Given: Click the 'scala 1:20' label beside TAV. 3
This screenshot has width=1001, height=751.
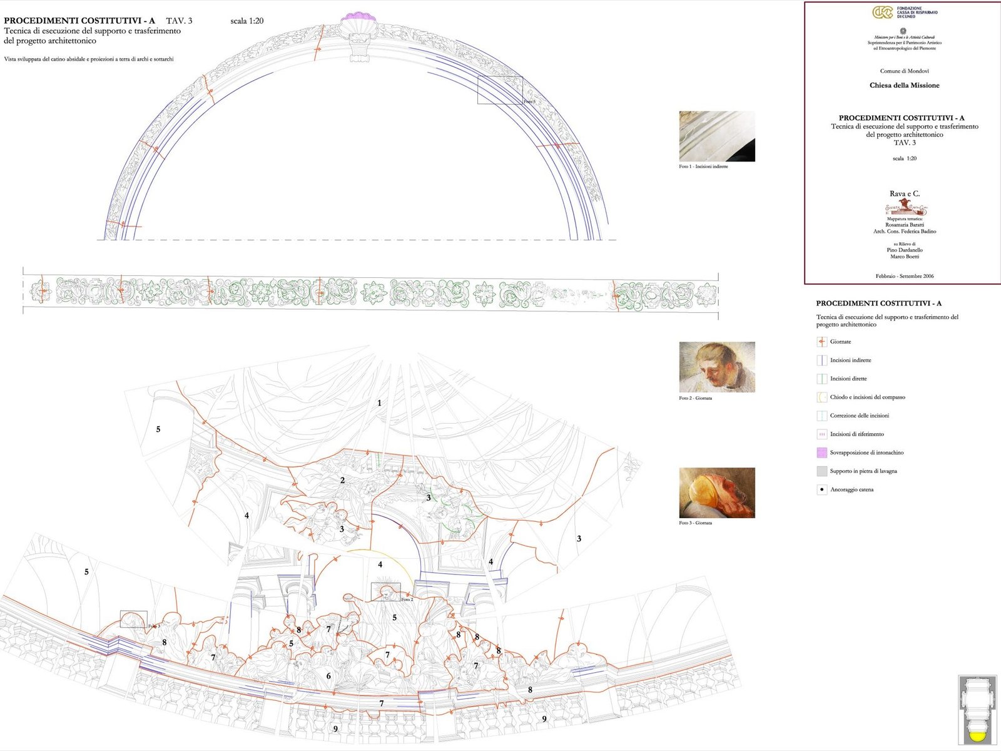Looking at the screenshot, I should pyautogui.click(x=247, y=21).
